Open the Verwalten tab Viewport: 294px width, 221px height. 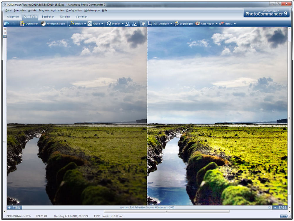pyautogui.click(x=81, y=17)
